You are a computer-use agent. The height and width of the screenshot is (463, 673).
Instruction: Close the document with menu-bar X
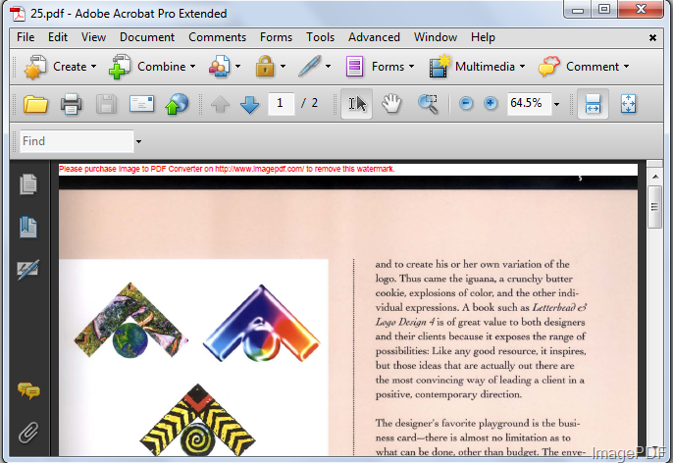[x=652, y=37]
